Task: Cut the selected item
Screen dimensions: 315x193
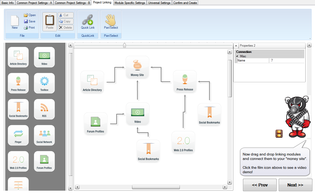Action: [x=66, y=15]
